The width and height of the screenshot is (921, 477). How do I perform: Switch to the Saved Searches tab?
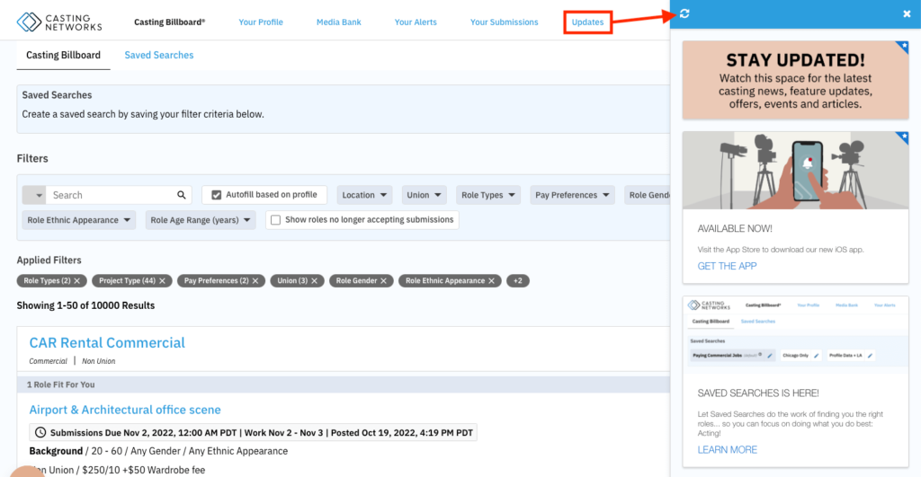[159, 55]
